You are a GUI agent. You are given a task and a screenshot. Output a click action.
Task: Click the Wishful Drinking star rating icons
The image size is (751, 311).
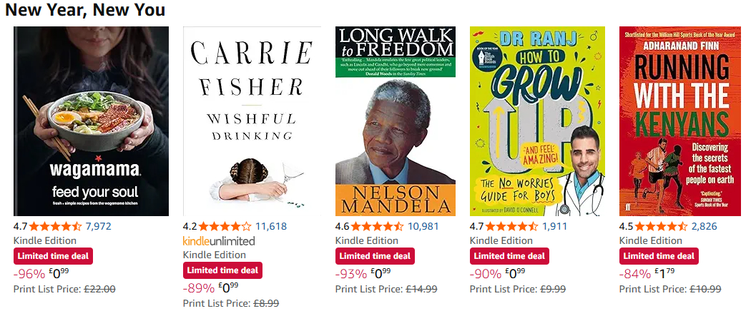(x=225, y=227)
